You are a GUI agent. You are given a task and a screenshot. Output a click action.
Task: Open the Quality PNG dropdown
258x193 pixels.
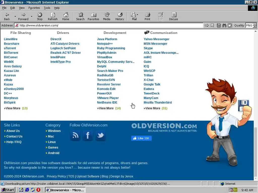pos(255,25)
